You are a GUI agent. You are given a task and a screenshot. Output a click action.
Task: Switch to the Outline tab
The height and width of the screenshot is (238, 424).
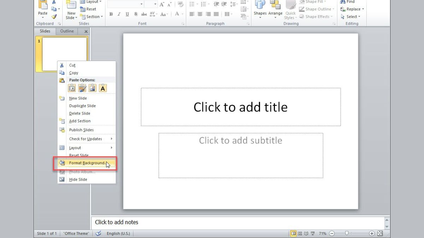pos(66,31)
